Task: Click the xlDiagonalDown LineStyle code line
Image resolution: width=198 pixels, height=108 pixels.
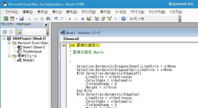Action: click(x=126, y=66)
